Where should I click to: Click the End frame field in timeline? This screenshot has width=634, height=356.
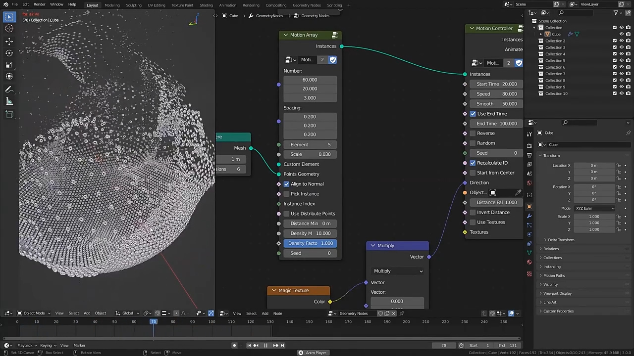pyautogui.click(x=507, y=346)
